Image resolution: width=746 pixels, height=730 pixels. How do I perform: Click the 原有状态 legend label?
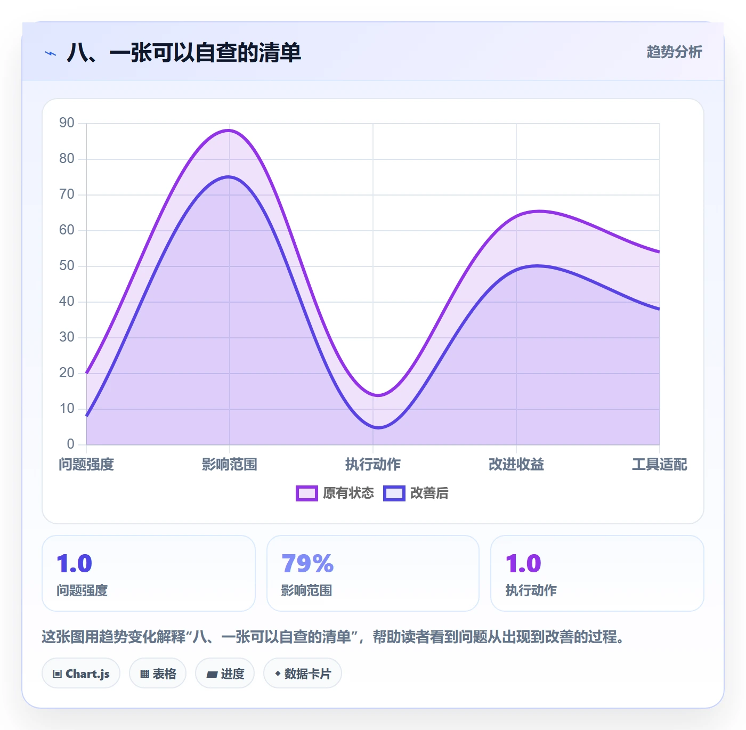tap(348, 493)
